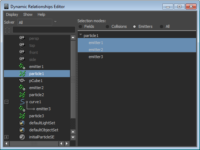Viewport: 200px width, 150px height.
Task: Expand the initialParticleSE node
Action: point(7,137)
